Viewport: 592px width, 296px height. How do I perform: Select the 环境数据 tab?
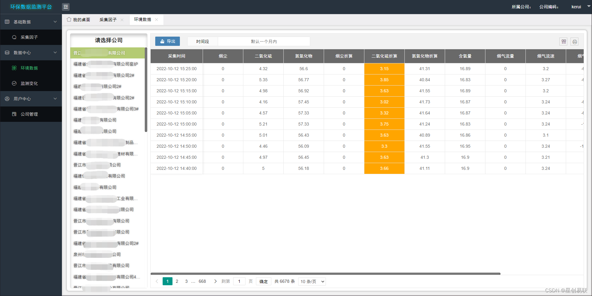click(x=142, y=19)
